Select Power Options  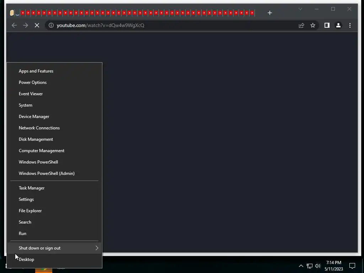coord(54,82)
